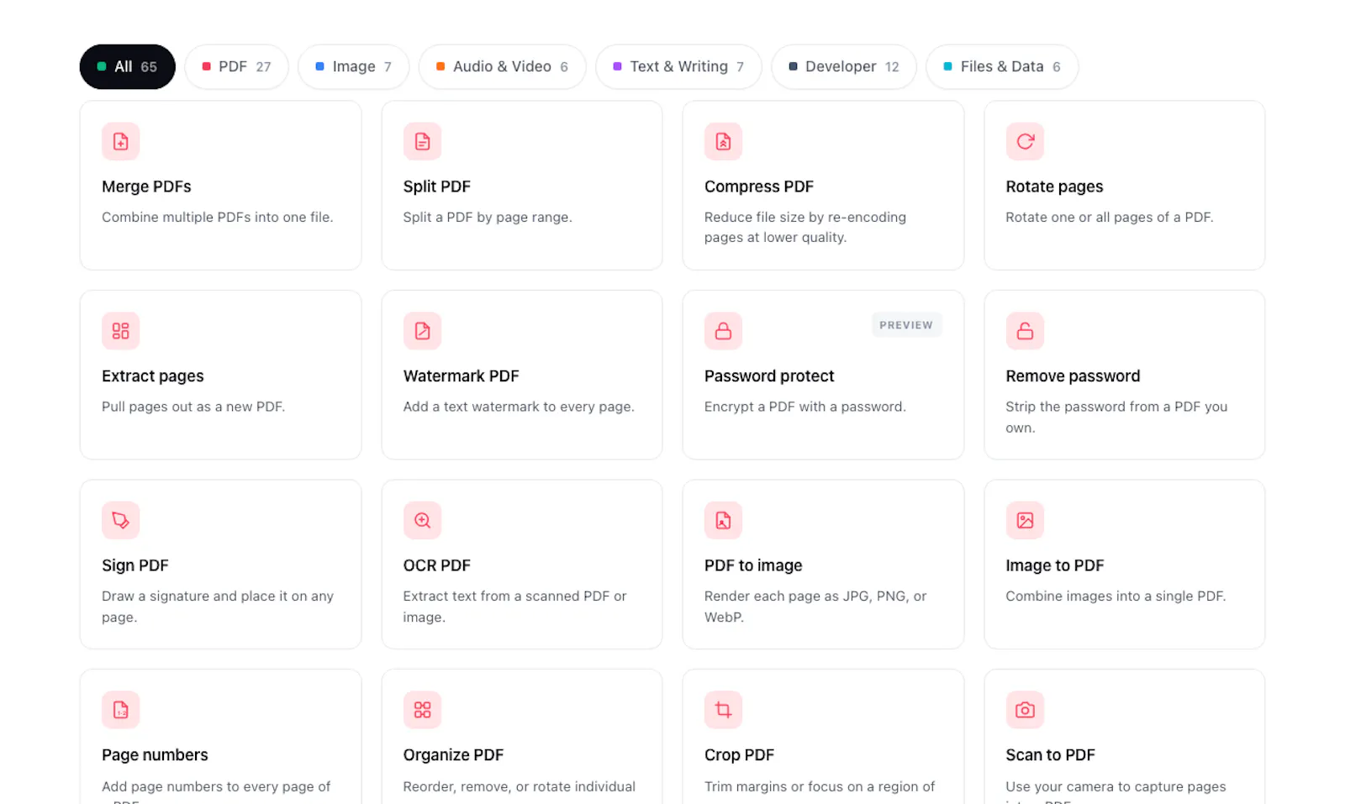The height and width of the screenshot is (804, 1345).
Task: Click text "Split a PDF by page range."
Action: click(x=488, y=217)
